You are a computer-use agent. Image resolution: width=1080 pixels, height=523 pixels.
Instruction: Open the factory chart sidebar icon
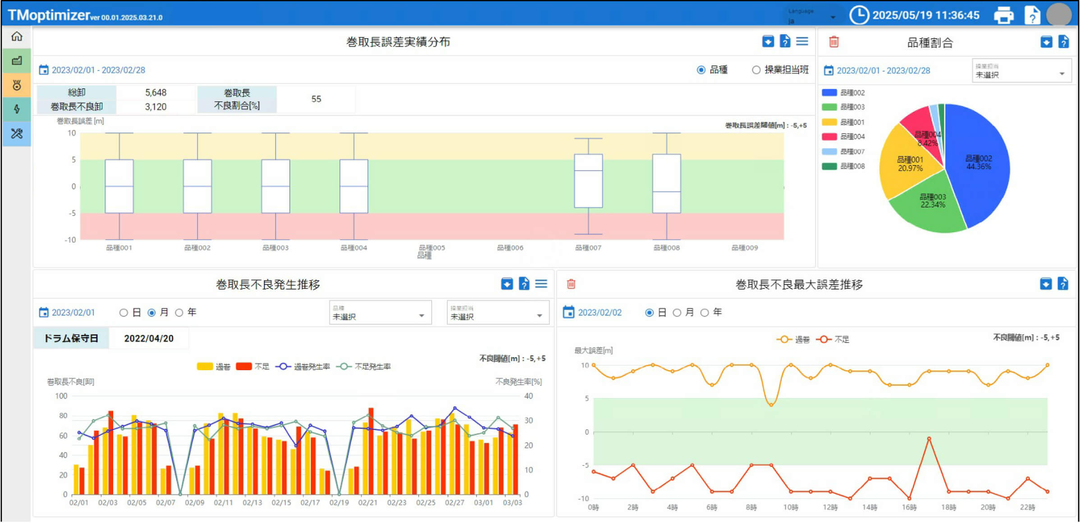[17, 60]
